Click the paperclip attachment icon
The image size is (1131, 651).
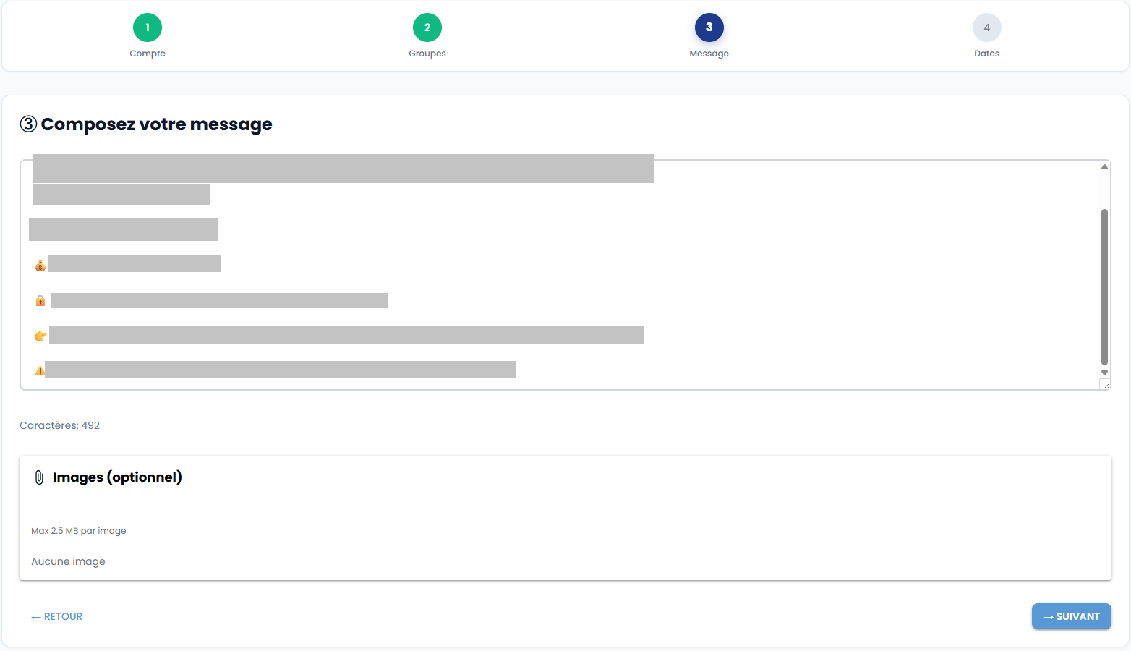click(x=39, y=477)
